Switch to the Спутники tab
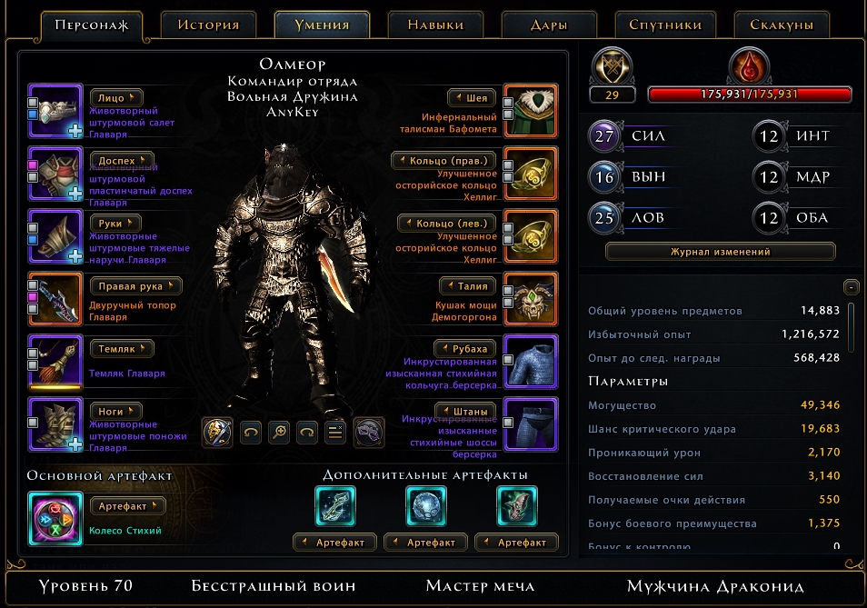Image resolution: width=867 pixels, height=608 pixels. pyautogui.click(x=665, y=25)
